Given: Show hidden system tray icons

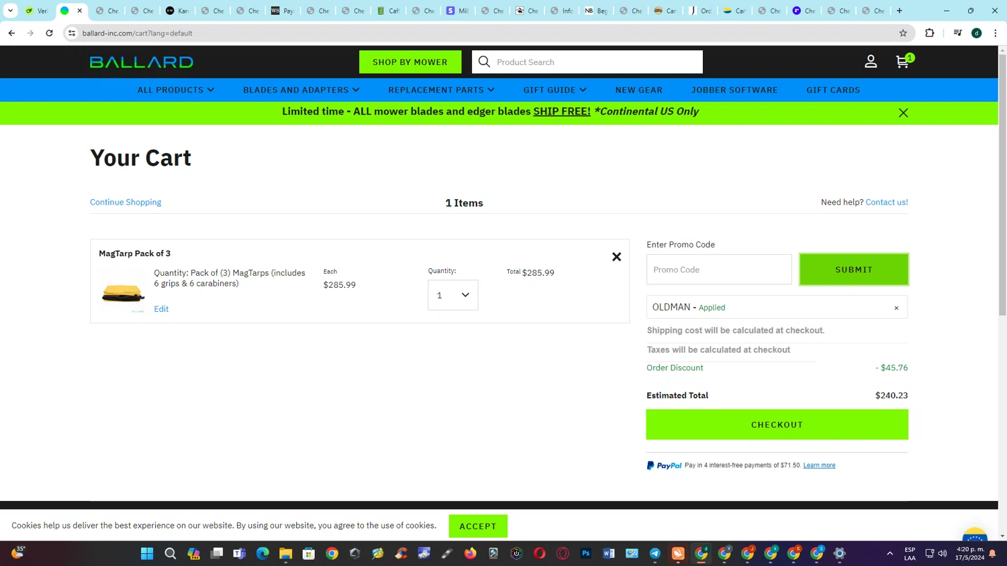Looking at the screenshot, I should pyautogui.click(x=890, y=553).
